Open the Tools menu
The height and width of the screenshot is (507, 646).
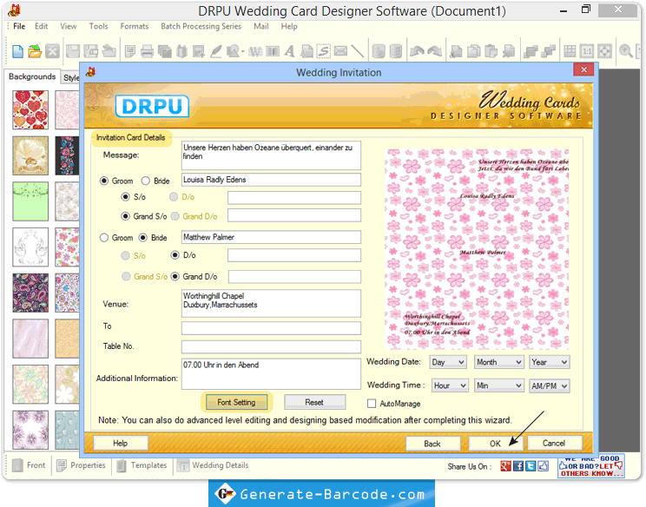pos(98,26)
